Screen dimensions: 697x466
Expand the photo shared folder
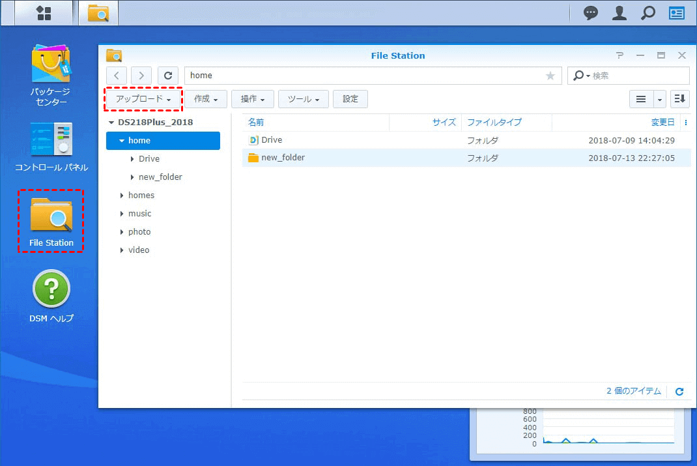[x=121, y=231]
